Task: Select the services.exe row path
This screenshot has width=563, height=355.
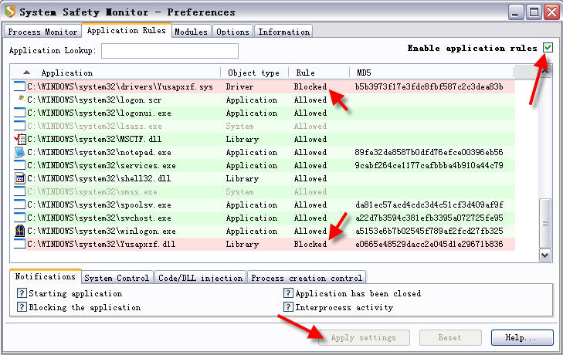Action: [101, 165]
